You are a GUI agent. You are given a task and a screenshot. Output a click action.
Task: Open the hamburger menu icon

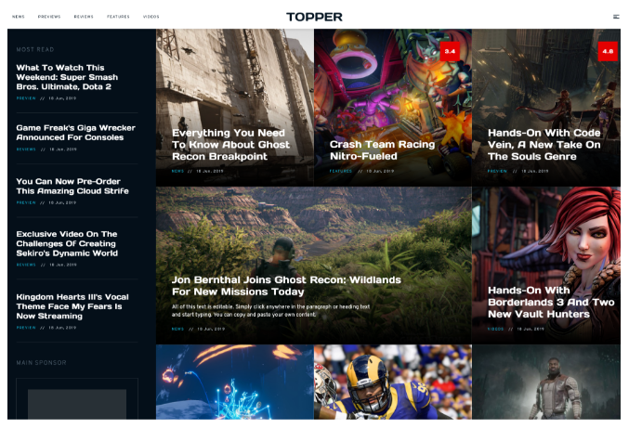coord(616,17)
